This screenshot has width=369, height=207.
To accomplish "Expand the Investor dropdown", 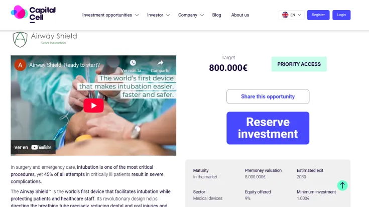I will click(x=158, y=15).
